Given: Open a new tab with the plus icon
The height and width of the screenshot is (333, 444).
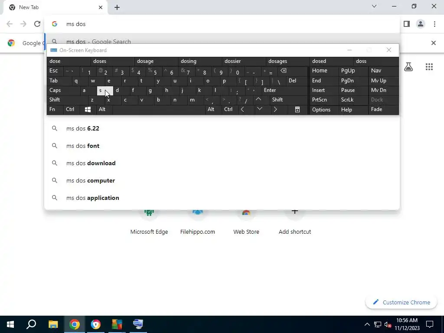Looking at the screenshot, I should [117, 7].
